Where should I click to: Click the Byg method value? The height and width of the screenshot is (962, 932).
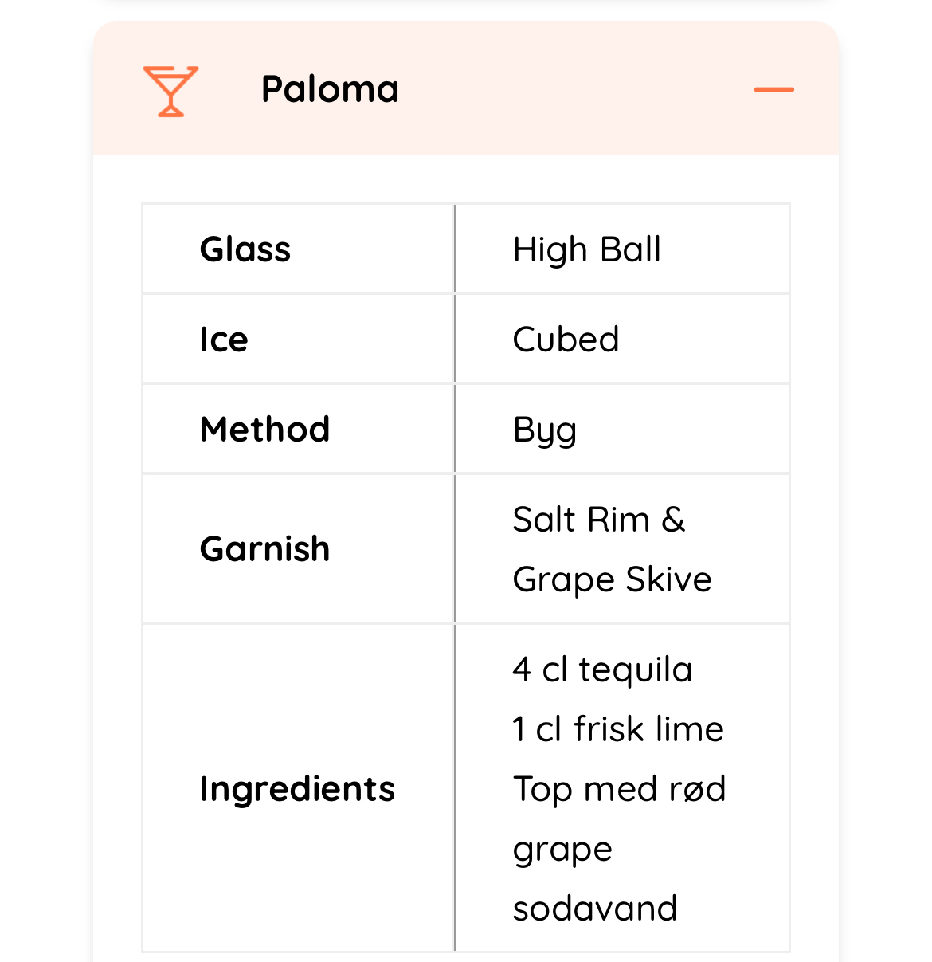pos(545,430)
